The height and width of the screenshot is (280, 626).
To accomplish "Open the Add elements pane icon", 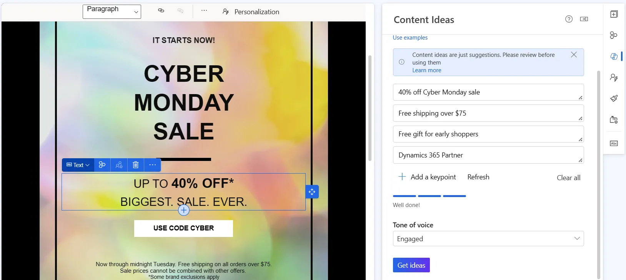I will tap(614, 14).
